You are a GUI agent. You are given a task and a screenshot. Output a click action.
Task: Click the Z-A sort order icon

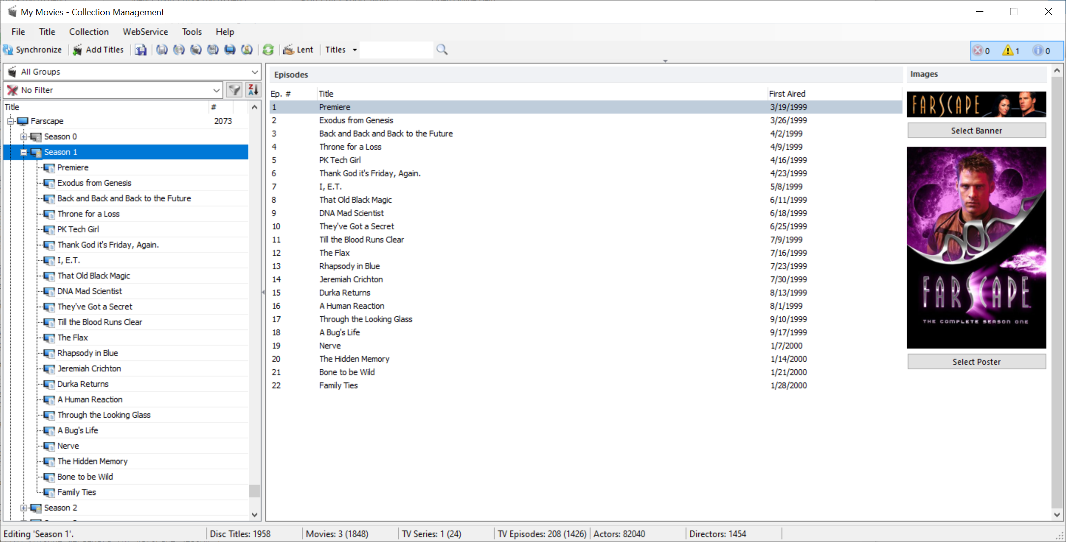coord(253,90)
